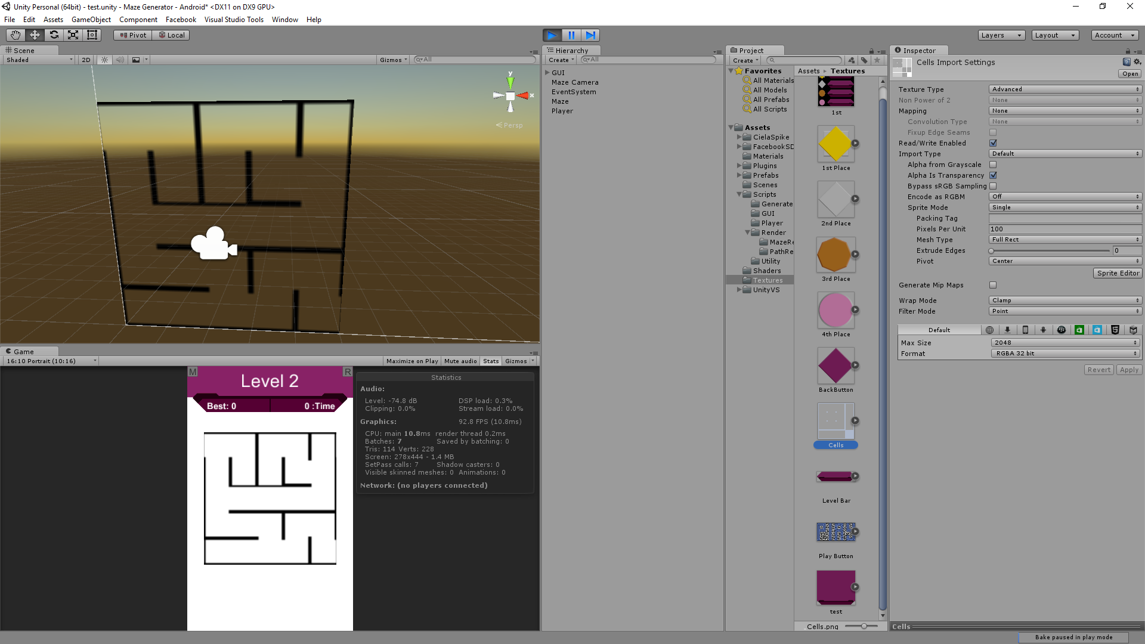Open the Component menu

pos(138,20)
